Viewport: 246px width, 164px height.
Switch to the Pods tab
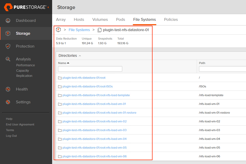pos(120,20)
